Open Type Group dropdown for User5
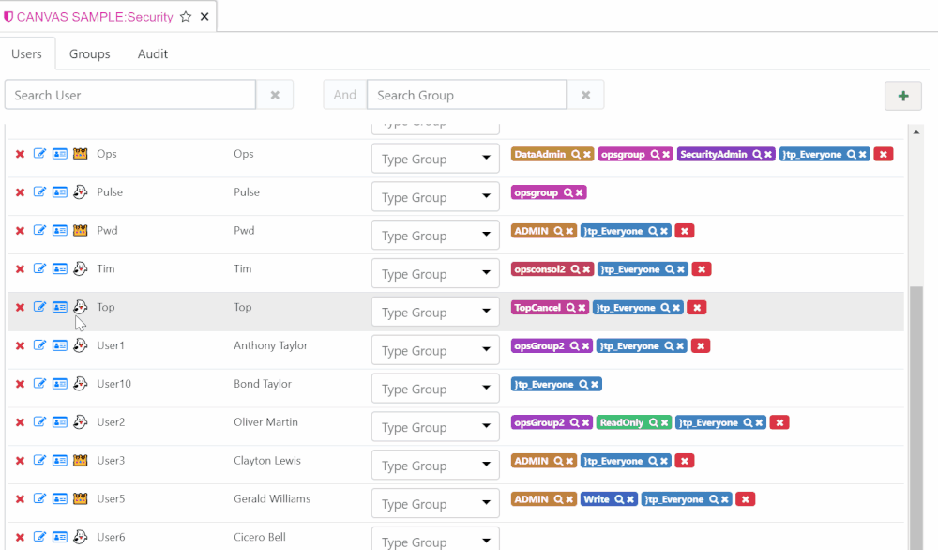 tap(486, 504)
